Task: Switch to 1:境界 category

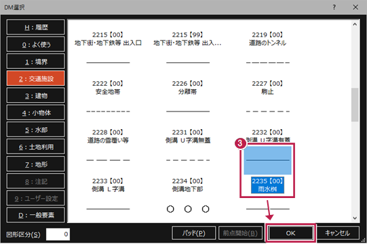Action: [35, 62]
